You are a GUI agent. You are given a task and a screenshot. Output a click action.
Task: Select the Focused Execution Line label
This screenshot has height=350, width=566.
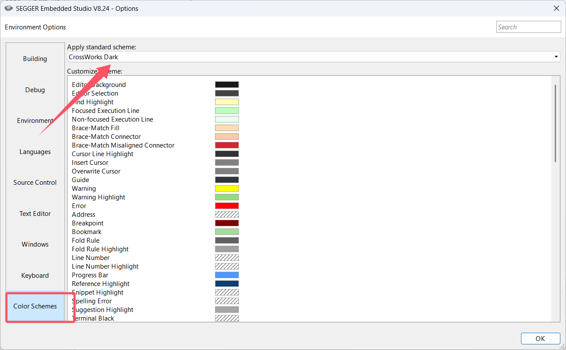[x=106, y=111]
